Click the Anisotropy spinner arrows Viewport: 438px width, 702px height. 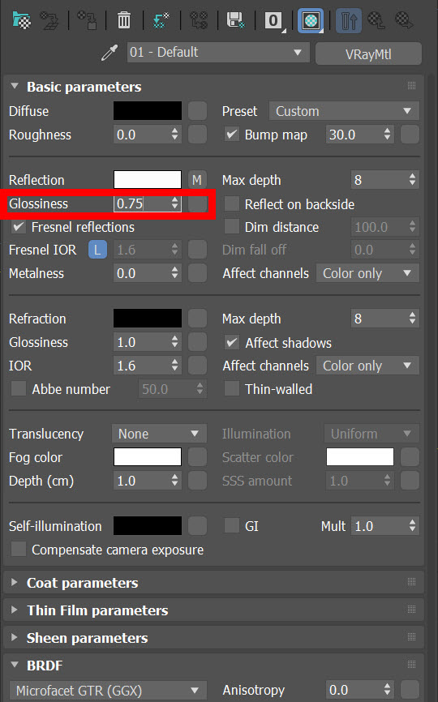[388, 690]
